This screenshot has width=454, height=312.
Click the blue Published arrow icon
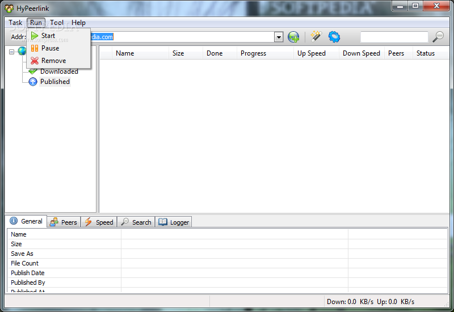coord(33,82)
